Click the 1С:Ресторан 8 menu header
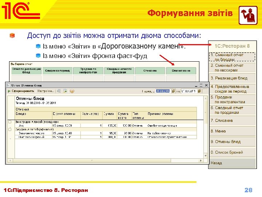Screen dimensions: 262x197 tap(232, 46)
